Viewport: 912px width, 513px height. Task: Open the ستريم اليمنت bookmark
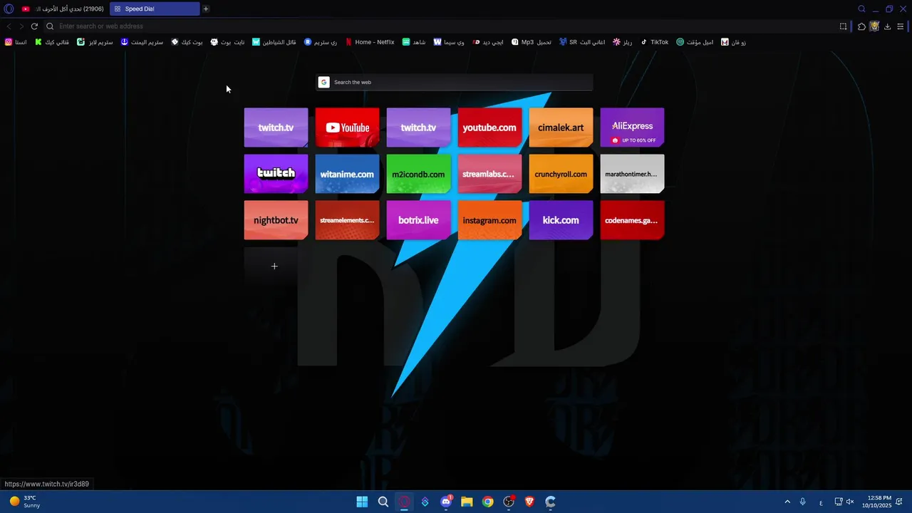point(142,42)
